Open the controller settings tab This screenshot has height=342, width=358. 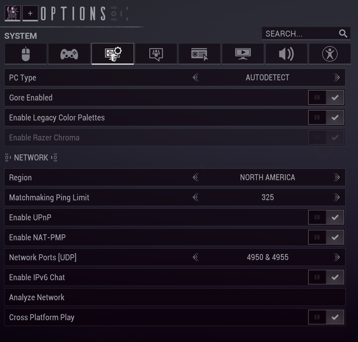pyautogui.click(x=69, y=54)
